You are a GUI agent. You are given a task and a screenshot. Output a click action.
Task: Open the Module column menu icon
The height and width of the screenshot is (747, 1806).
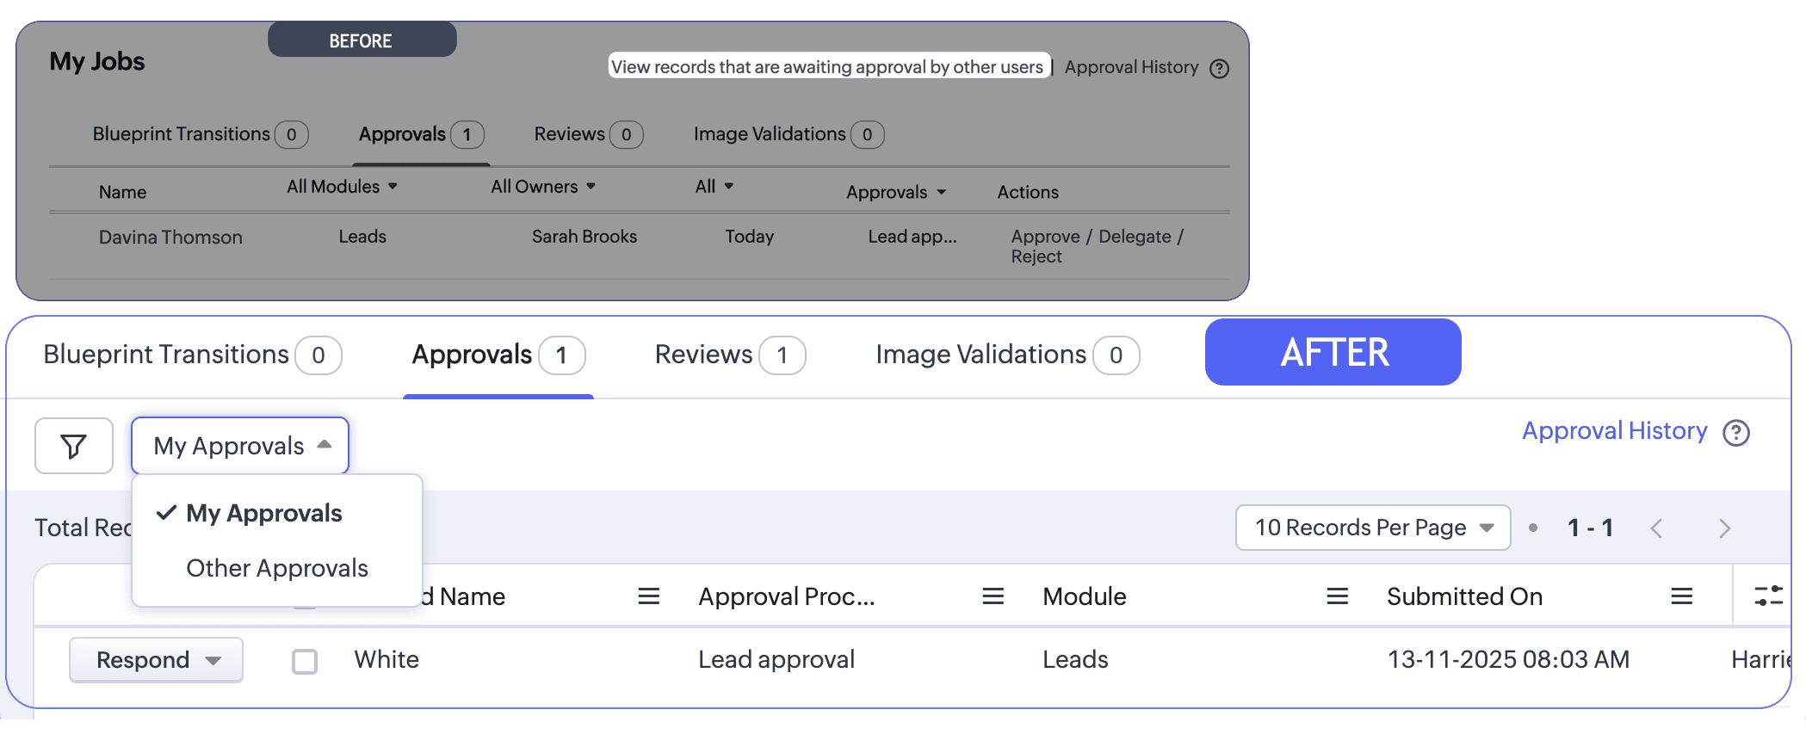point(1337,596)
